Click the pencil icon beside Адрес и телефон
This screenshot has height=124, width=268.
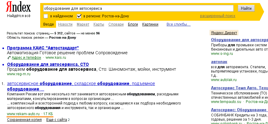(x=9, y=58)
